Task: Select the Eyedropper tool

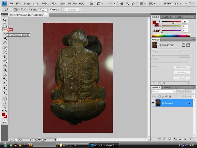Action: tap(4, 42)
